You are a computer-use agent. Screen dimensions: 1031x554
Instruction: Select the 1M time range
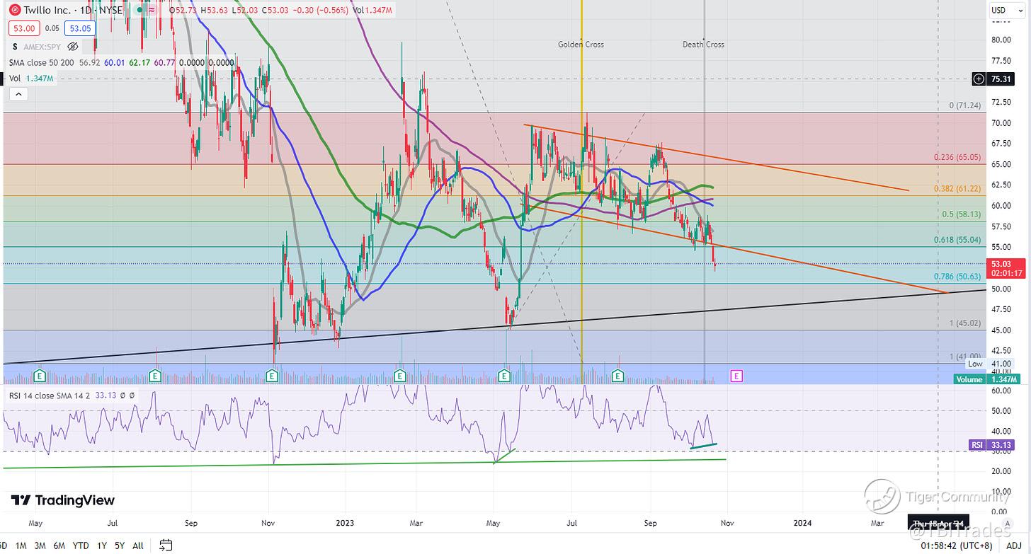pyautogui.click(x=21, y=546)
